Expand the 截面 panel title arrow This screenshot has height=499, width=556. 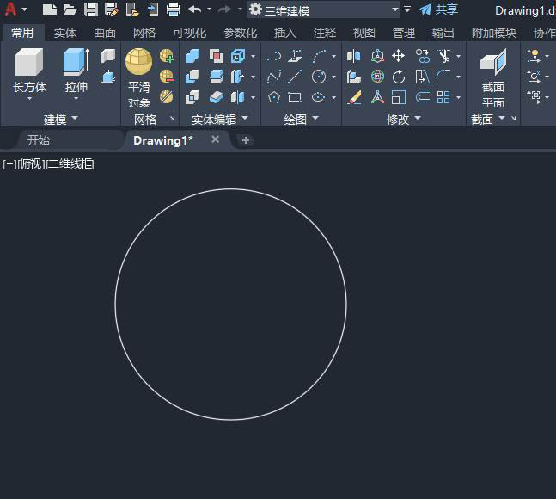tap(502, 118)
